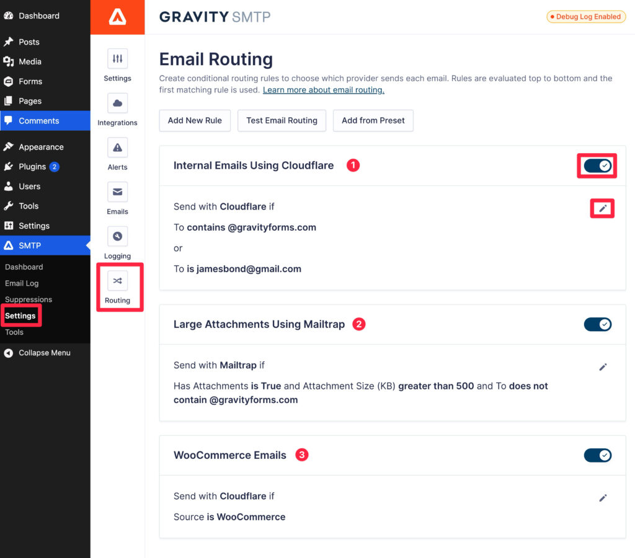
Task: Click the Appearance paintbrush icon
Action: (9, 146)
